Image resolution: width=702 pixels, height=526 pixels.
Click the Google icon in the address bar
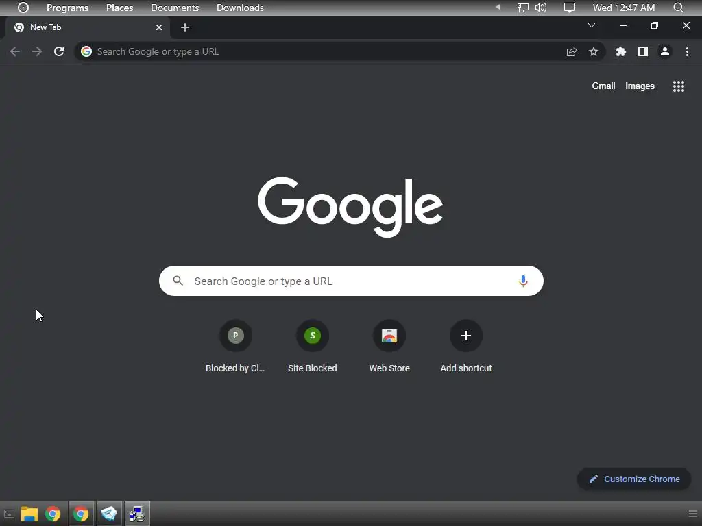tap(86, 51)
